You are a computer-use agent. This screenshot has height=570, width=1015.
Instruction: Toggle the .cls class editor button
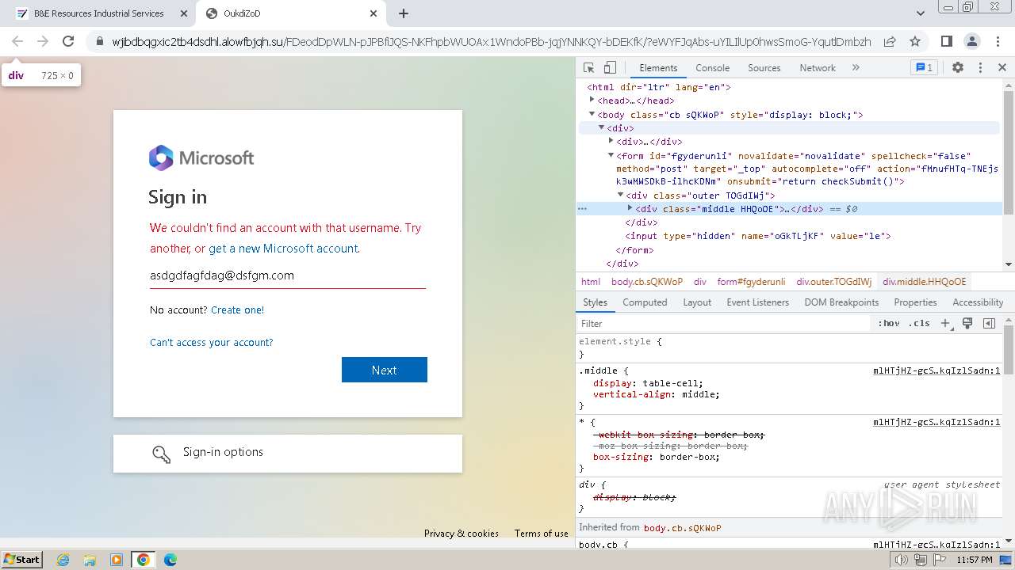click(920, 323)
